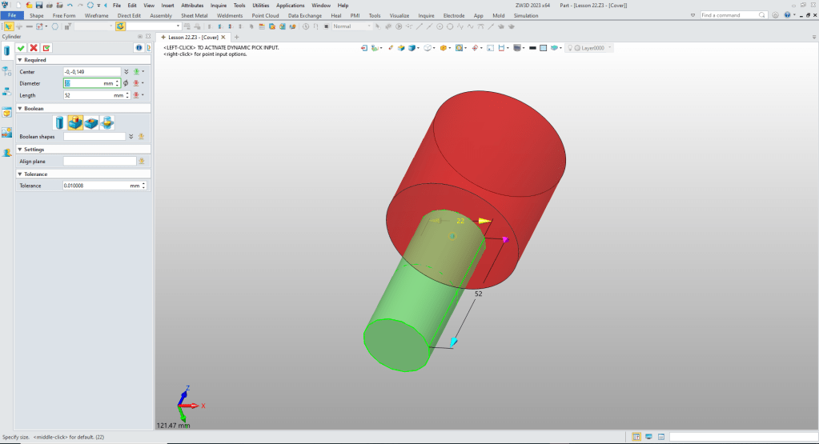Cancel the Cylinder command with red X
819x444 pixels.
[34, 48]
